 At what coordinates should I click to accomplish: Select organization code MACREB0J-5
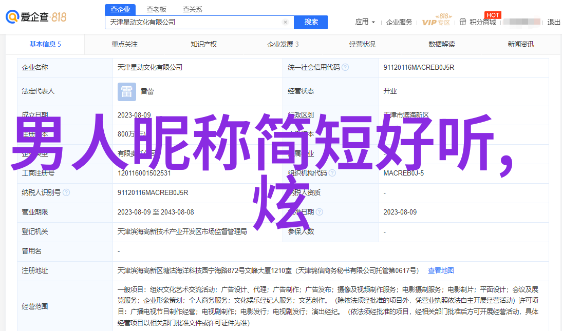pyautogui.click(x=404, y=173)
